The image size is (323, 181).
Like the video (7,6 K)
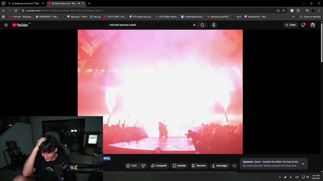coord(131,166)
